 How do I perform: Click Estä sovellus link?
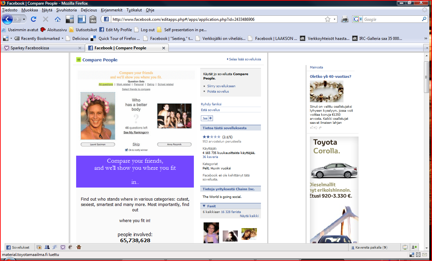(210, 110)
